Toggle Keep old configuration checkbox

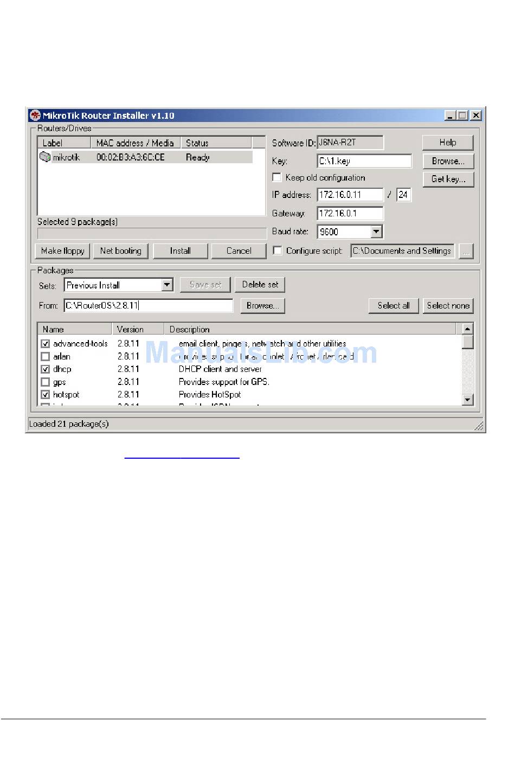(277, 177)
